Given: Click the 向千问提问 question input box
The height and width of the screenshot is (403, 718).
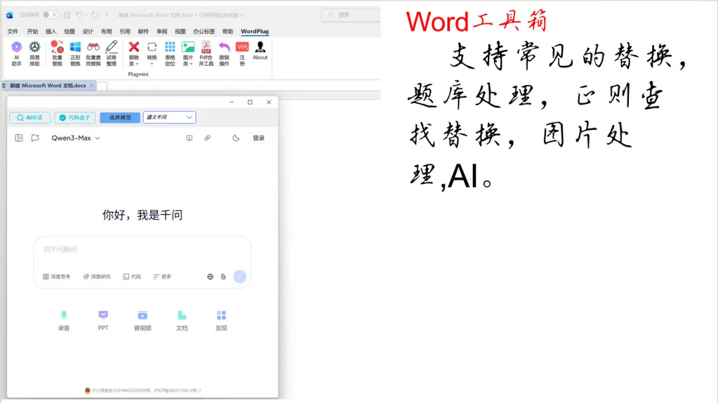Looking at the screenshot, I should pos(142,249).
